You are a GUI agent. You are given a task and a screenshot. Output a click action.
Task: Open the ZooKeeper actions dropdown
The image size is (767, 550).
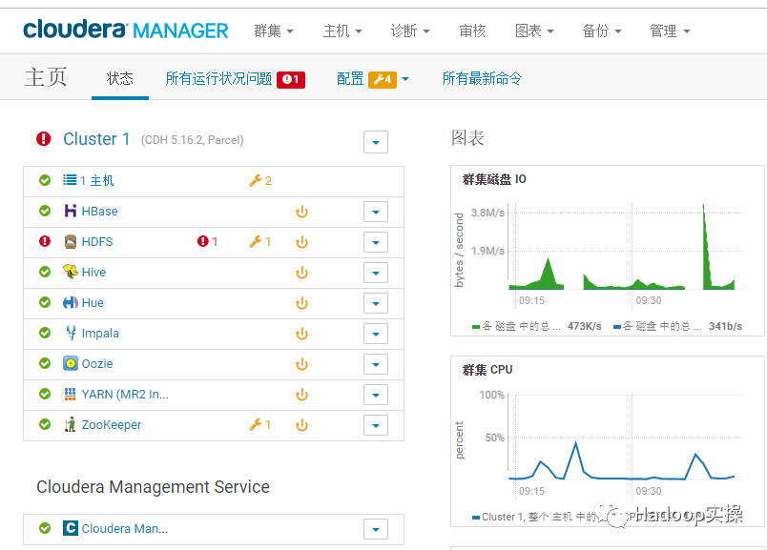point(376,425)
